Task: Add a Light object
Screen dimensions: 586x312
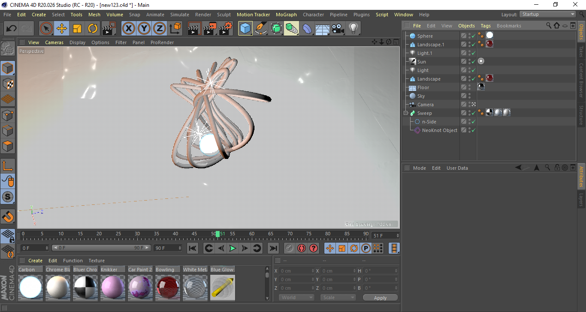Action: pyautogui.click(x=353, y=29)
